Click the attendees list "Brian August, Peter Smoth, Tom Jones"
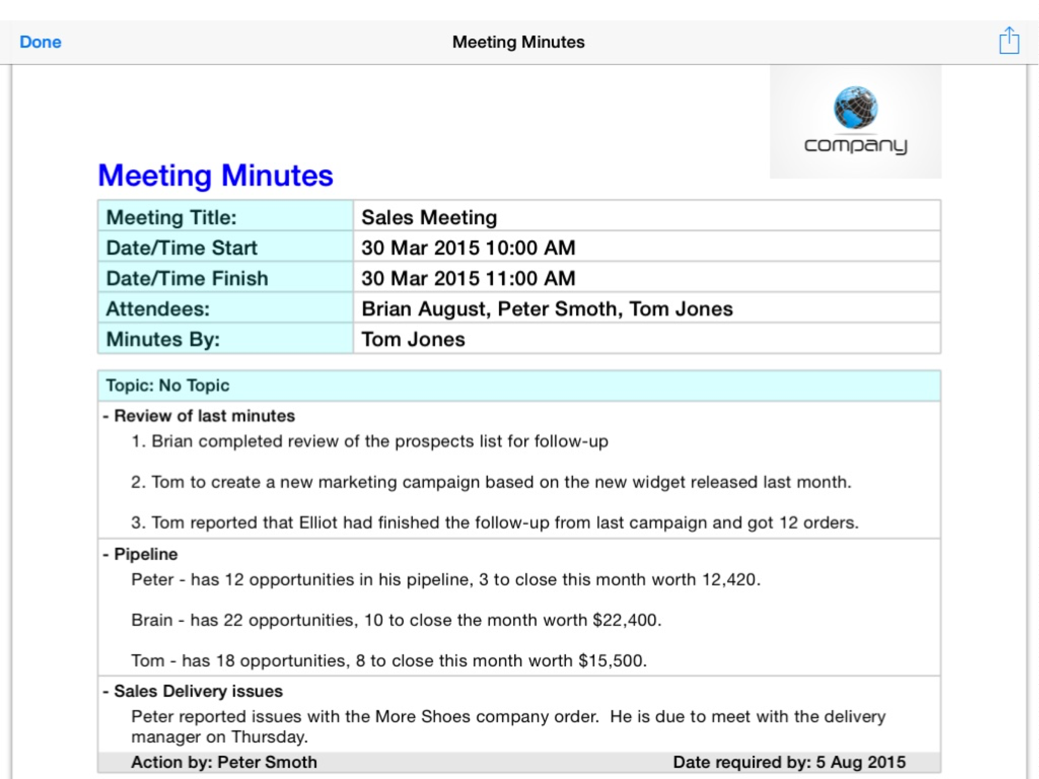This screenshot has width=1039, height=779. tap(547, 309)
